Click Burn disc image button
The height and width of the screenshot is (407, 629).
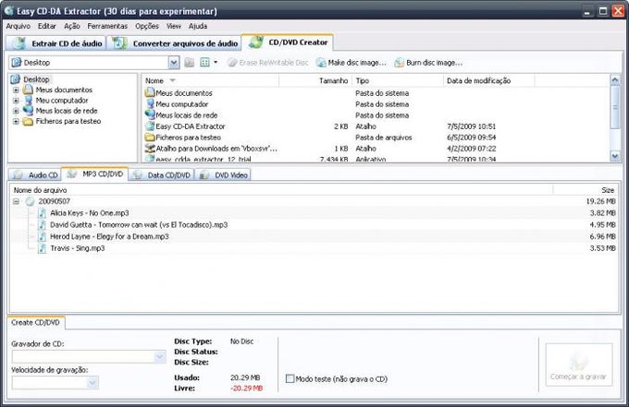pyautogui.click(x=428, y=63)
